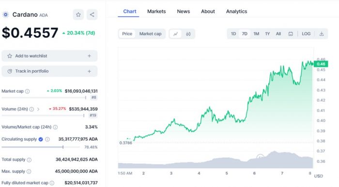Click the Circulating supply verified badge
The image size is (339, 187).
click(x=41, y=139)
